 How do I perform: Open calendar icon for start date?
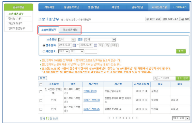pyautogui.click(x=74, y=45)
